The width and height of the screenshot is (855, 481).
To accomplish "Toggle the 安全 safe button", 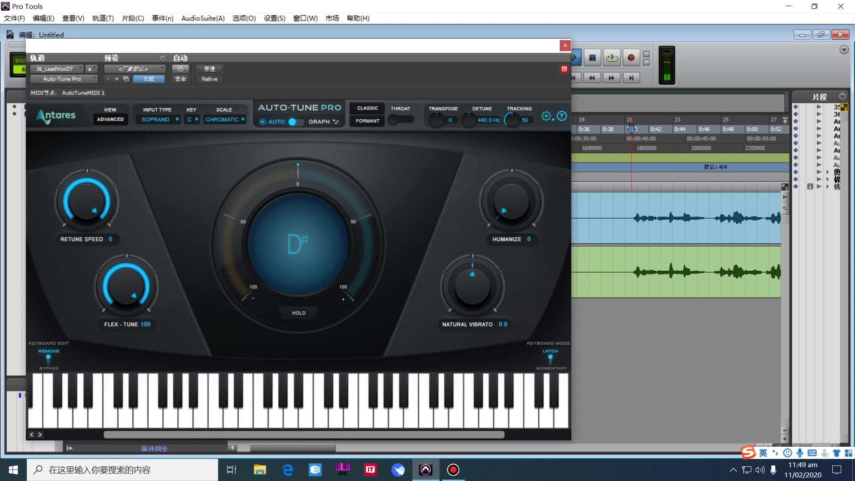I will pos(180,79).
